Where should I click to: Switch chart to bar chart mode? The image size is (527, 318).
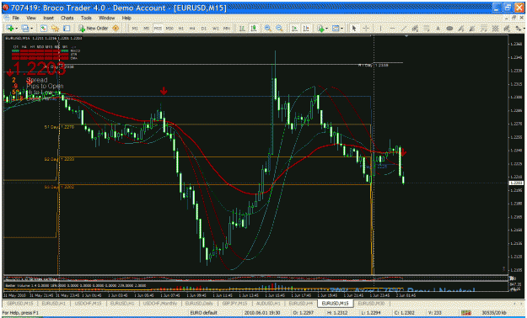[242, 29]
